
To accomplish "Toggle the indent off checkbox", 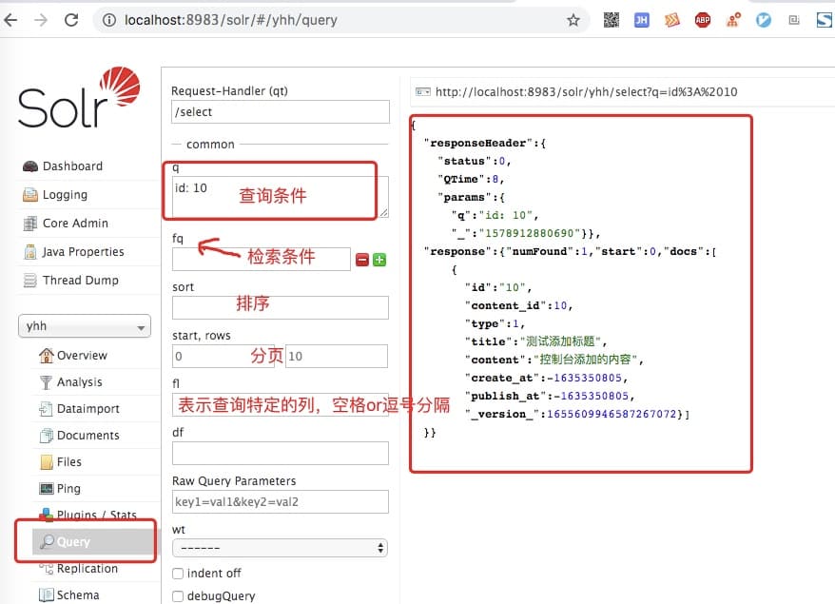I will tap(178, 574).
